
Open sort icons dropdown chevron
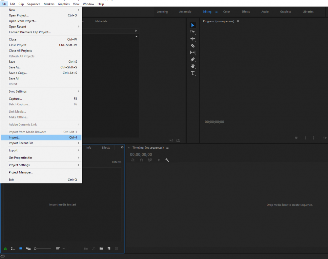coord(64,248)
